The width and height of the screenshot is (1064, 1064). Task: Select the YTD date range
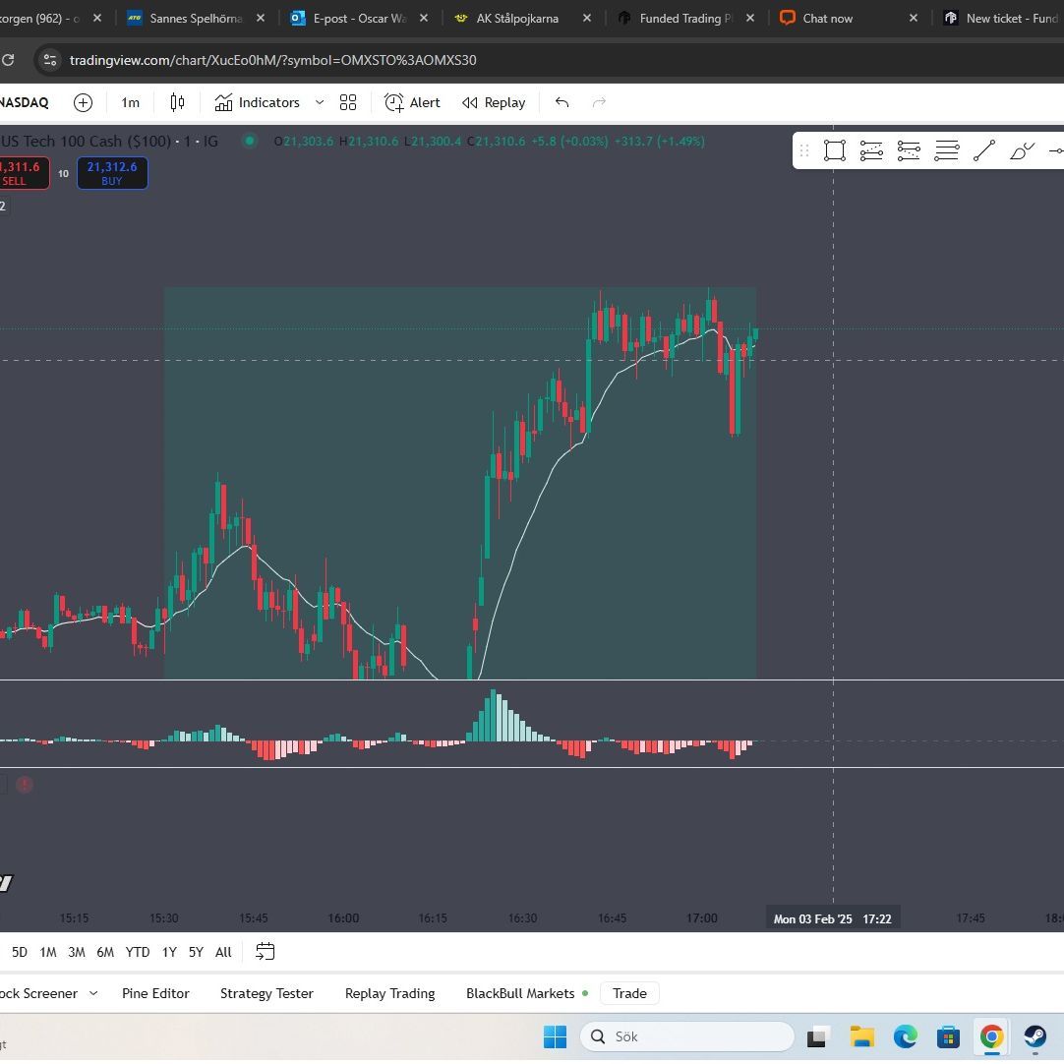pyautogui.click(x=137, y=952)
